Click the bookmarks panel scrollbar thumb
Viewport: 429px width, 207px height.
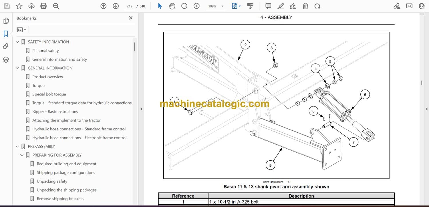pos(134,46)
